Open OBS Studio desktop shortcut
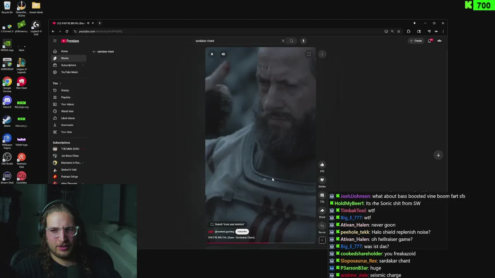 [7, 159]
